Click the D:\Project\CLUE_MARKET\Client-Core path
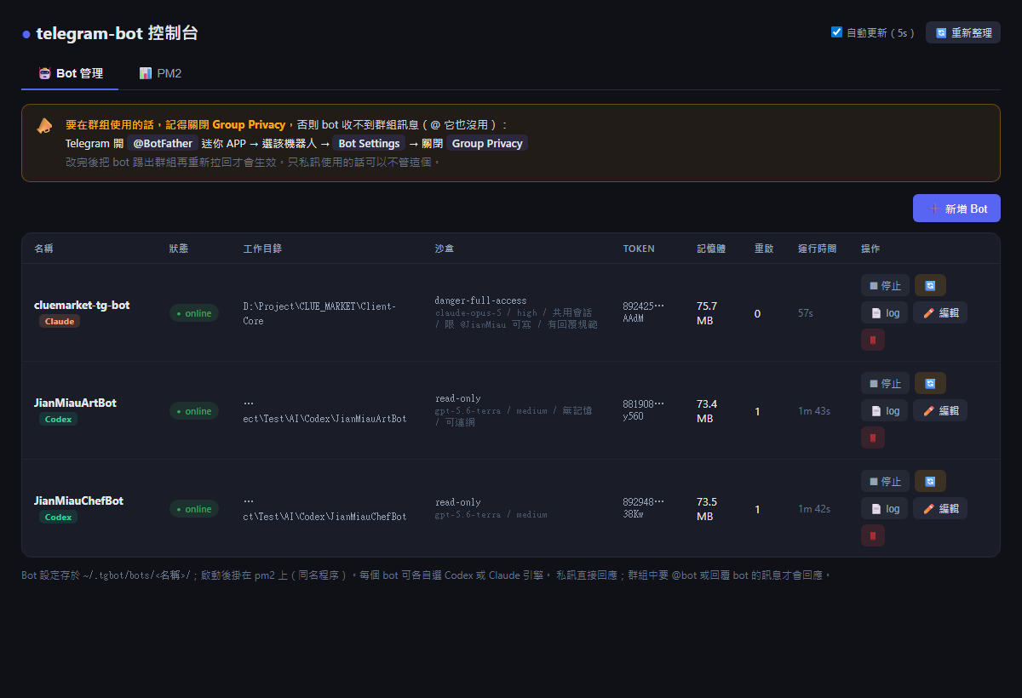This screenshot has height=698, width=1022. (x=319, y=313)
